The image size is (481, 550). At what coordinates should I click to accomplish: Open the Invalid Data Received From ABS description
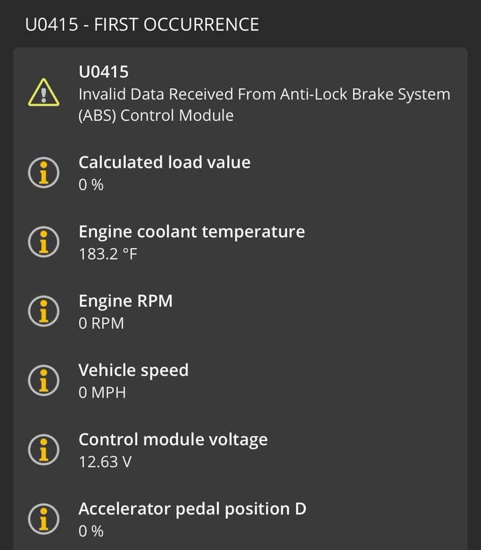coord(264,105)
